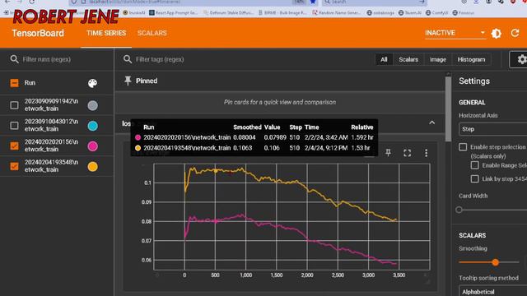Open Tooltip sorting Alphabetical dropdown
527x296 pixels.
(x=492, y=291)
